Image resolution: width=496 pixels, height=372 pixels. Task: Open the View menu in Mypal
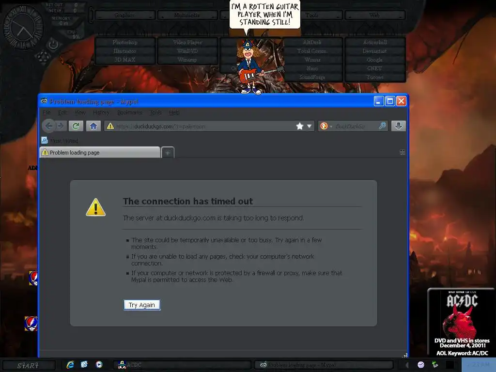pos(80,112)
